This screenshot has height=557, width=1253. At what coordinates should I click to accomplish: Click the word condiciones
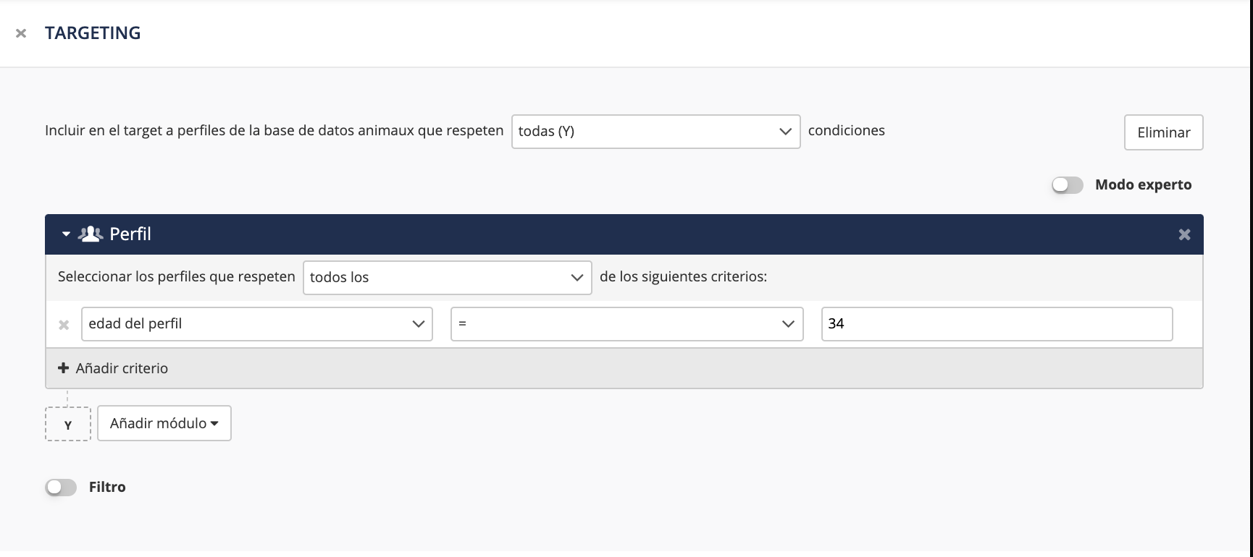pos(847,131)
